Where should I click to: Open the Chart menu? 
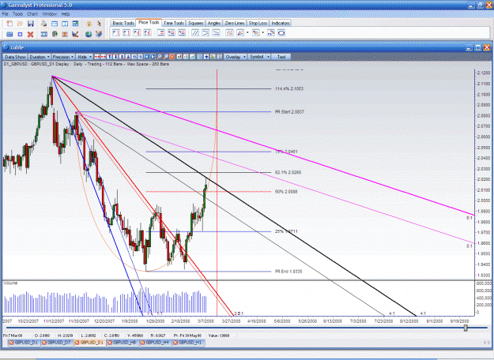[32, 14]
